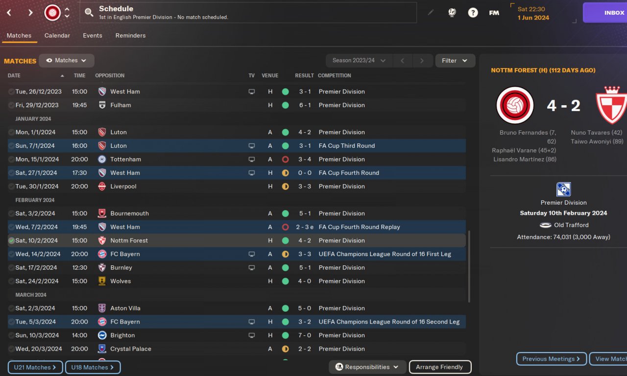Click the search magnifier icon
This screenshot has height=376, width=627.
(89, 13)
